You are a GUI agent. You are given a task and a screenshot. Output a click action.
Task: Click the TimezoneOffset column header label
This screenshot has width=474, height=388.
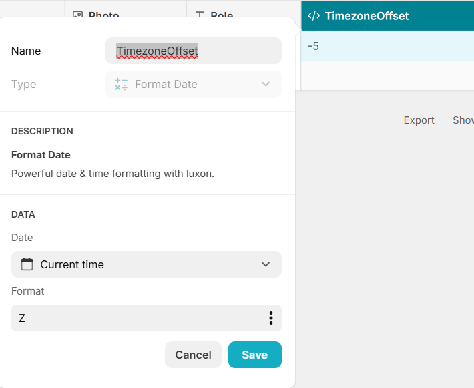click(x=367, y=15)
